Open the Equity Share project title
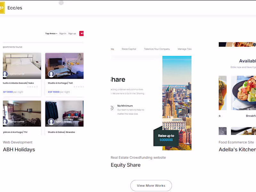Screen dimensions: 256x192 click(x=125, y=165)
